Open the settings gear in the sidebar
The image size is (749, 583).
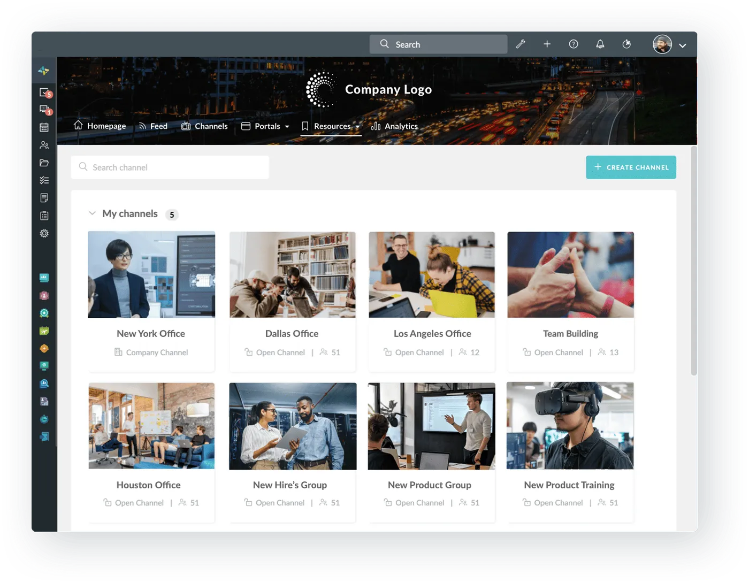(x=44, y=233)
